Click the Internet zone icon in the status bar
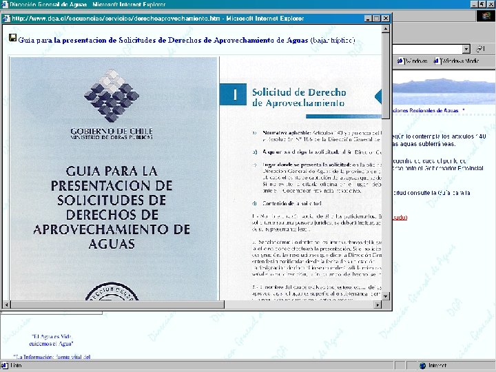Screen dimensions: 496x372 tap(422, 366)
